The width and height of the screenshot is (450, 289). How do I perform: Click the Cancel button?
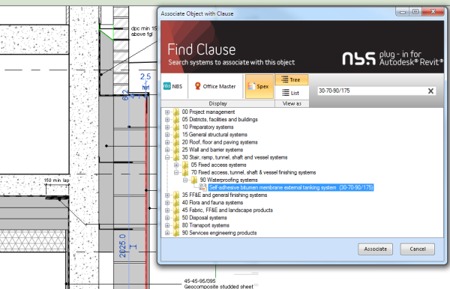[x=418, y=249]
